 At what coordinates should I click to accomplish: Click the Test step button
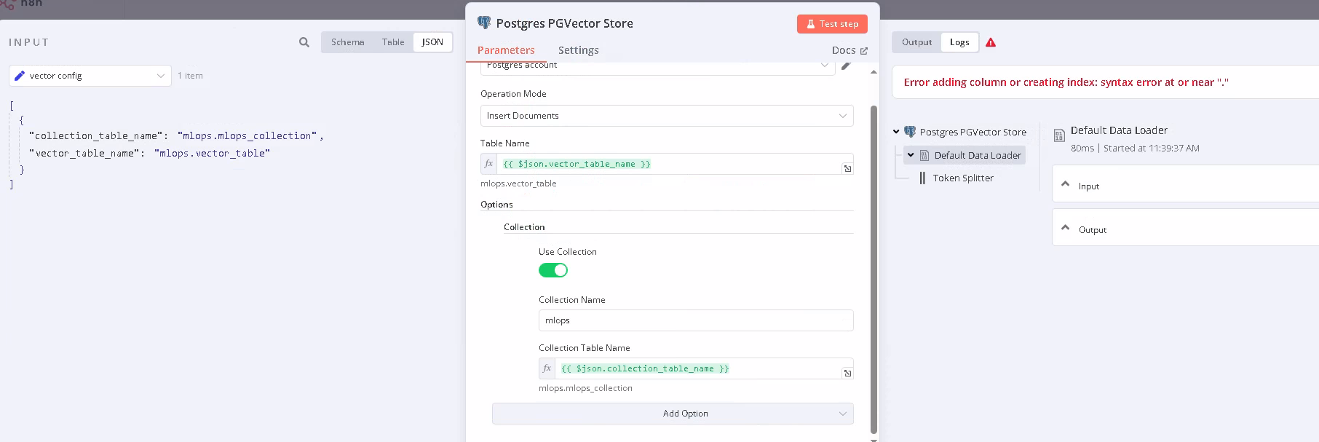pyautogui.click(x=832, y=24)
